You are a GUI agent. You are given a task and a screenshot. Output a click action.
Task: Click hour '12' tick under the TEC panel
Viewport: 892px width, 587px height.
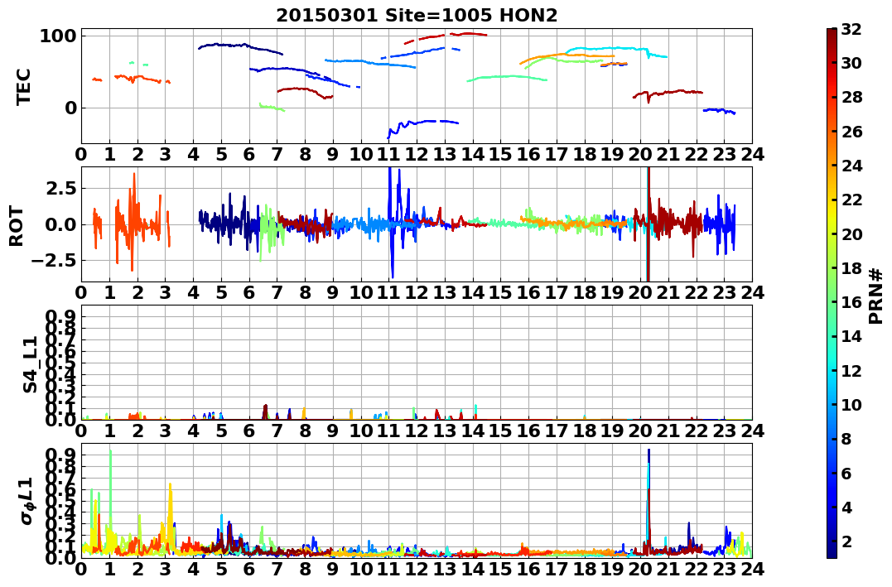coord(417,155)
